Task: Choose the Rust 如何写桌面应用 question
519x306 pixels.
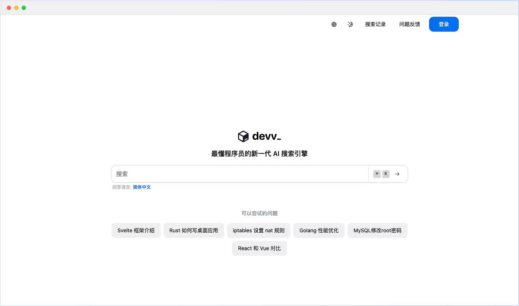Action: (194, 230)
